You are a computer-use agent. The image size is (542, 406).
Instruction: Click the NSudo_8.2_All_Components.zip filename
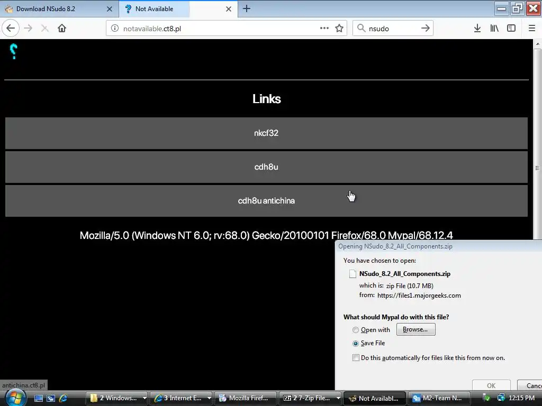405,274
